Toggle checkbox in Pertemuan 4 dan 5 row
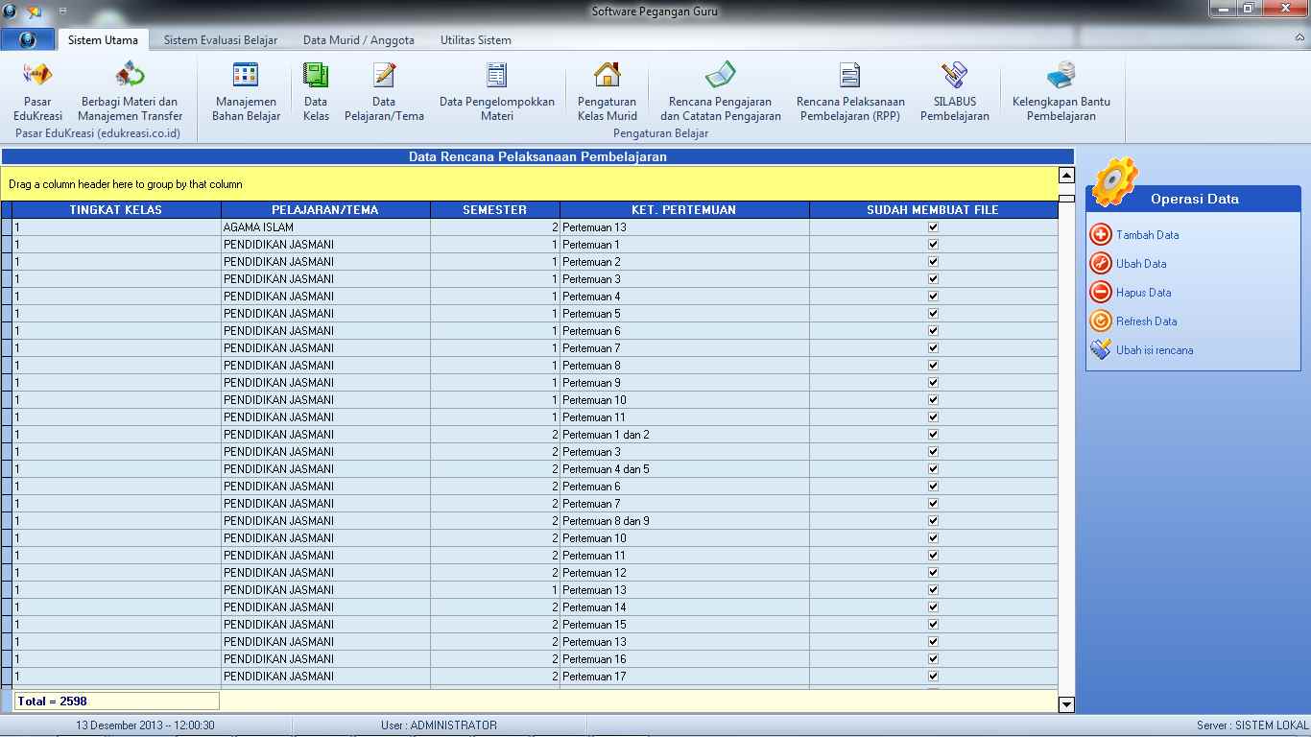This screenshot has height=737, width=1311. pyautogui.click(x=933, y=469)
